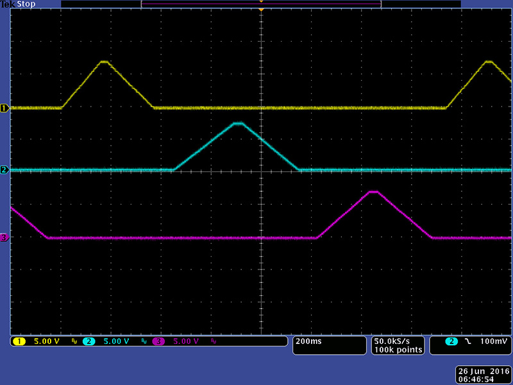Click the magenta channel 3 ground marker
513x385 pixels.
[x=4, y=238]
